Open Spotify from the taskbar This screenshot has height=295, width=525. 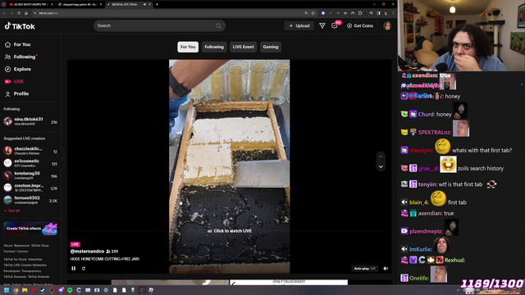[70, 290]
